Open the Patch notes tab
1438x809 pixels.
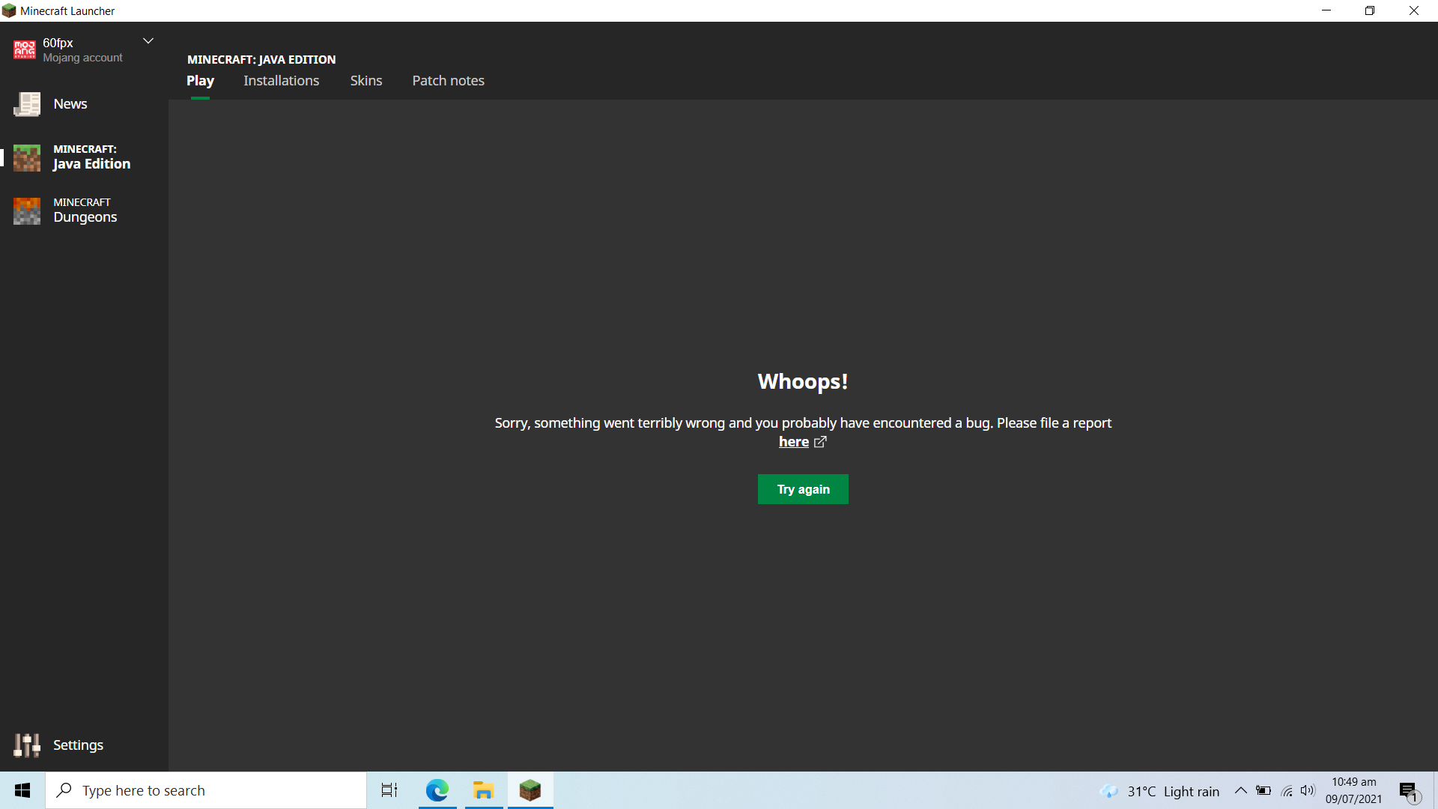(x=448, y=80)
